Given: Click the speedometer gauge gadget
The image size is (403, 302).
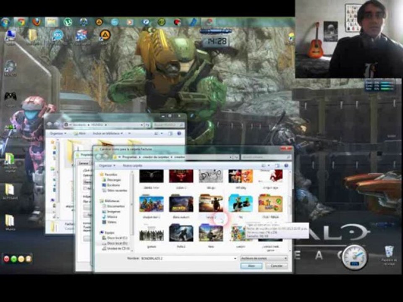Looking at the screenshot, I should tap(355, 258).
